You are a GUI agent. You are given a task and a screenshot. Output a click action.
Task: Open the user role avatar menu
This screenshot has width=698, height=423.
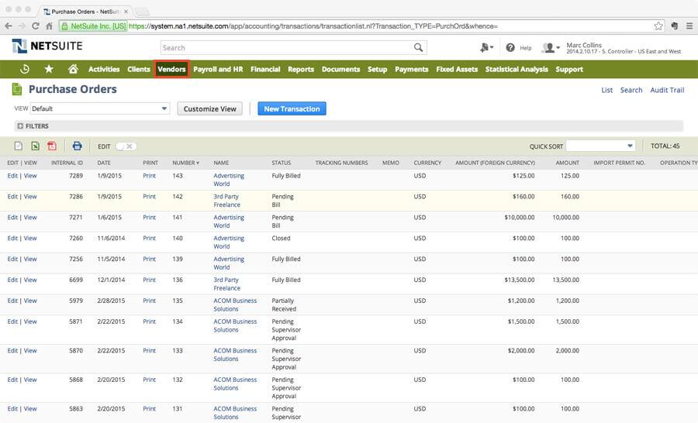pyautogui.click(x=551, y=47)
